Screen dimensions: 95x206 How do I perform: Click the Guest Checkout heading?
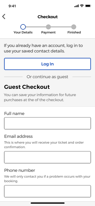(x=27, y=87)
